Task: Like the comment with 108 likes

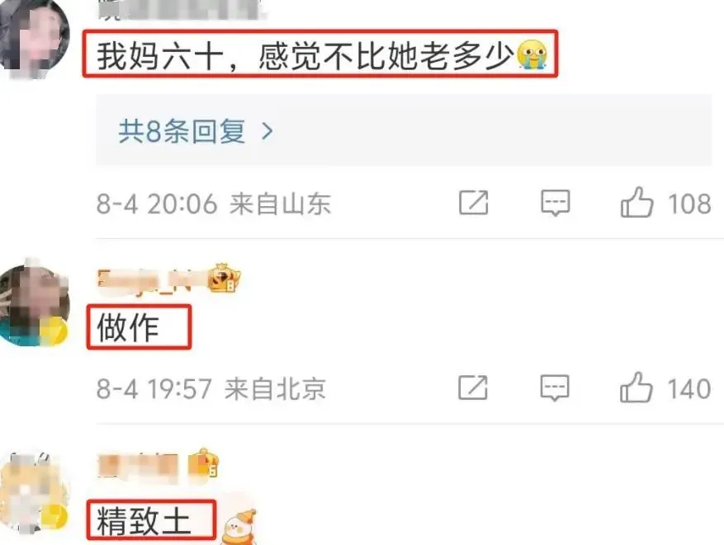Action: click(665, 202)
